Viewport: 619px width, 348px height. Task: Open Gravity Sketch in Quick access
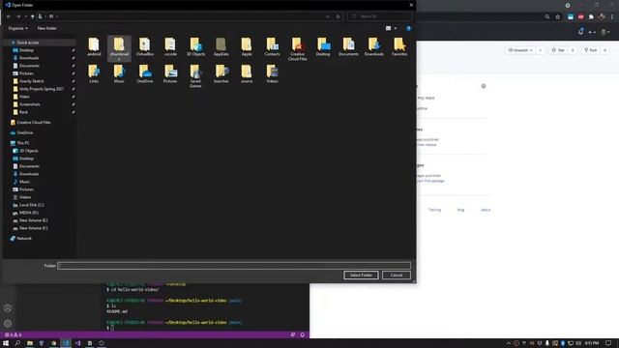[x=32, y=81]
